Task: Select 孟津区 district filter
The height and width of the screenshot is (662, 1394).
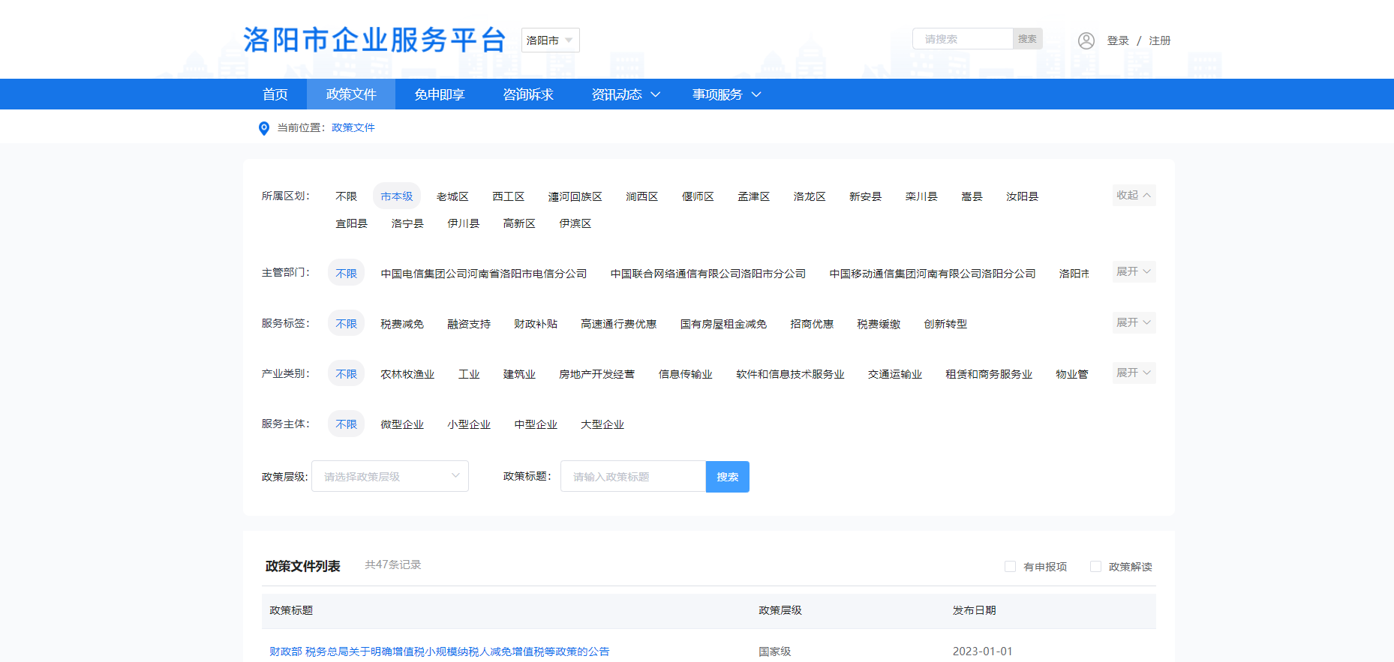Action: pyautogui.click(x=753, y=196)
